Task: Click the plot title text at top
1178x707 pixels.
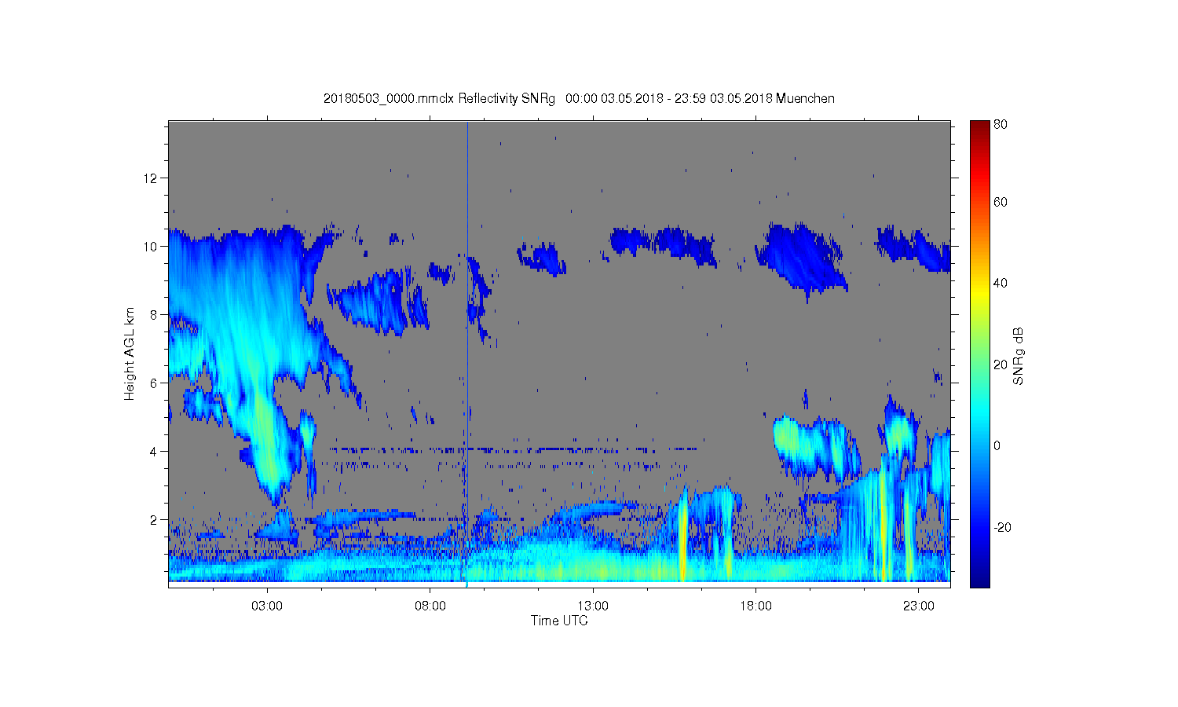Action: (x=579, y=99)
